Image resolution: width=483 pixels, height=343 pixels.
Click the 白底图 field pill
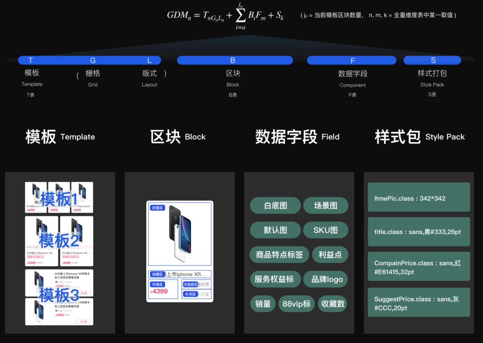[x=275, y=206]
